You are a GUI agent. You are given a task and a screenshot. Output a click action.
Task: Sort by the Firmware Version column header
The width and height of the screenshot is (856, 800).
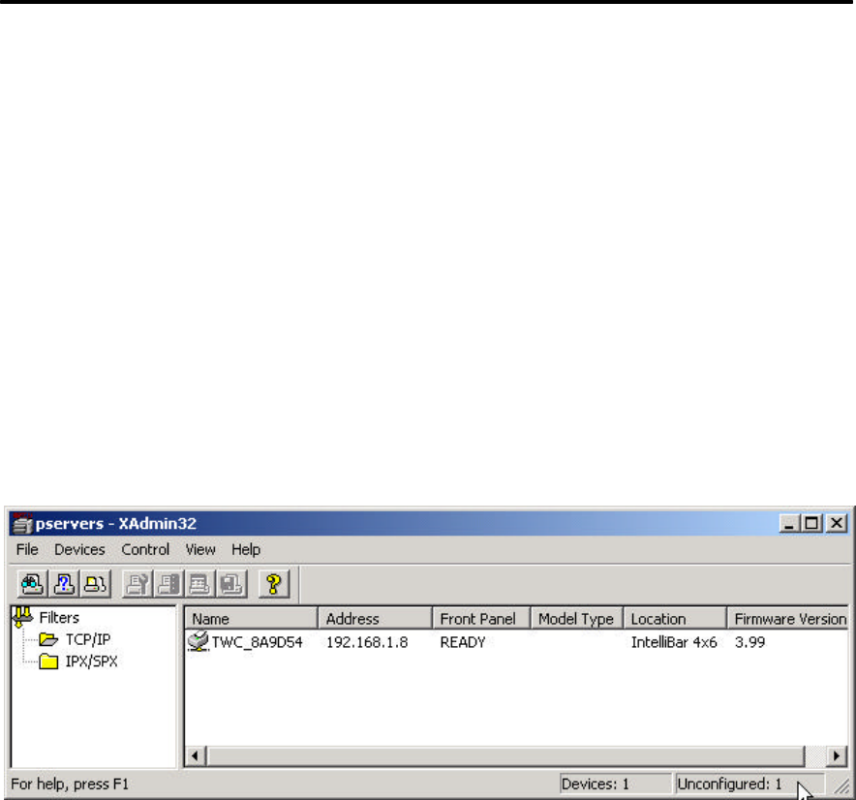coord(788,619)
